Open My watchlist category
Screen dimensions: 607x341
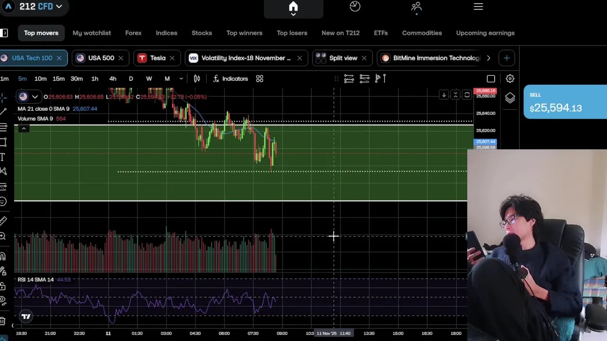(92, 33)
